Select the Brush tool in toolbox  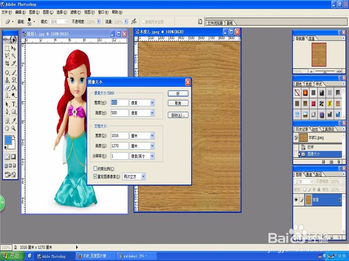click(x=14, y=72)
